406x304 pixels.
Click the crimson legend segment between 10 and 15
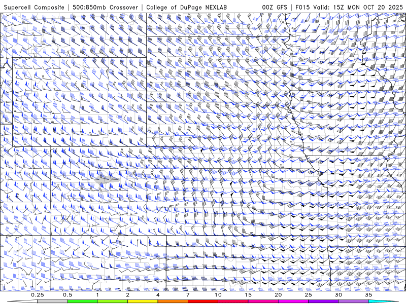(x=233, y=301)
